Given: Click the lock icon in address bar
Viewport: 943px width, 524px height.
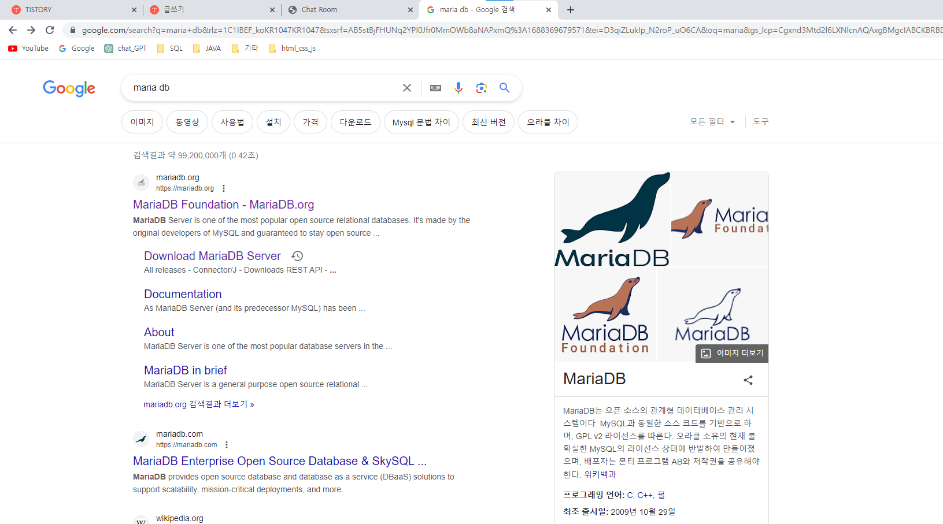Looking at the screenshot, I should [x=72, y=30].
